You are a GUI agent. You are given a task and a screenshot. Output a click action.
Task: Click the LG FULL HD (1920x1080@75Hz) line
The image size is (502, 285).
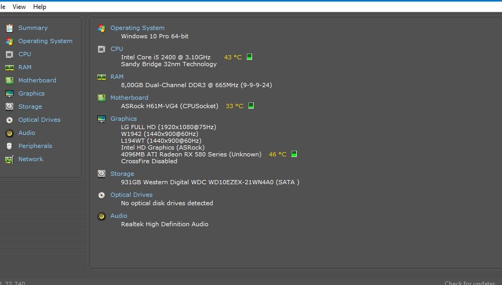(x=169, y=127)
